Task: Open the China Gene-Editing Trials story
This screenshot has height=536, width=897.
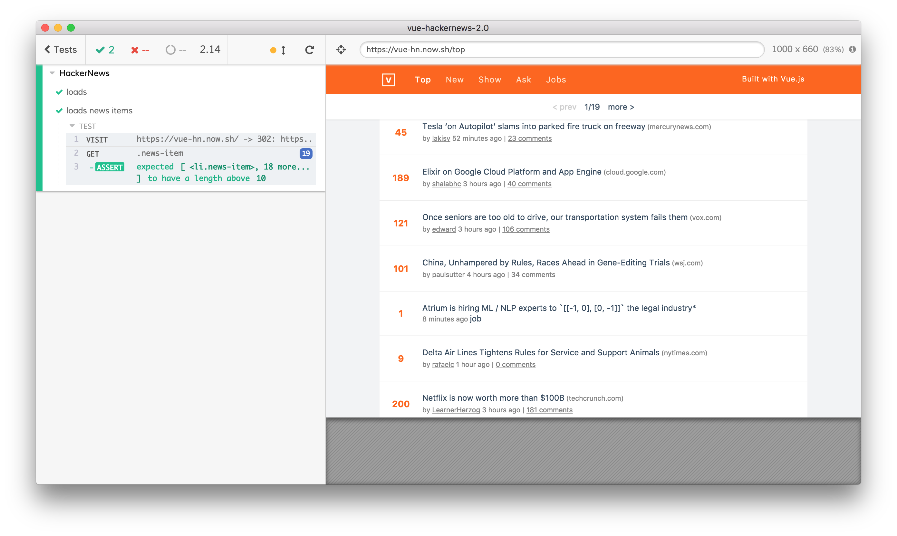Action: tap(546, 263)
